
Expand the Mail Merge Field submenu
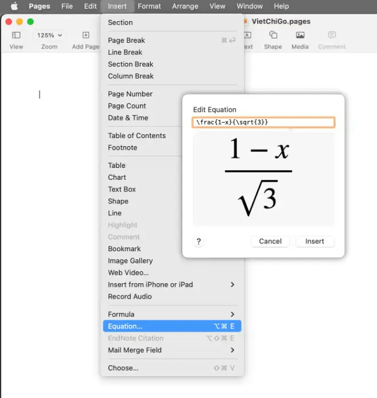[x=232, y=350]
